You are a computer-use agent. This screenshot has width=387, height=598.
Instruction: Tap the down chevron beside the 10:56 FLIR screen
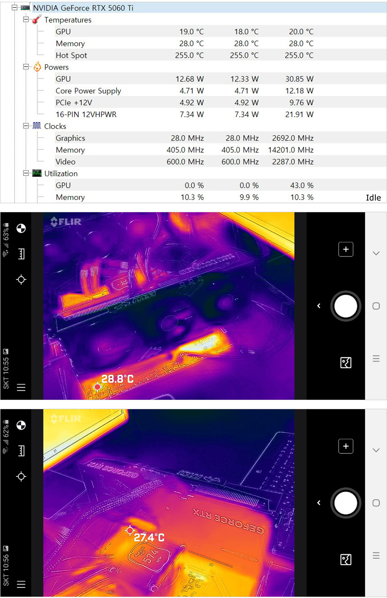pos(376,450)
